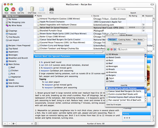Screen dimensions: 158x128
Task: Select Soups and Stews in sidebar
Action: coord(16,86)
